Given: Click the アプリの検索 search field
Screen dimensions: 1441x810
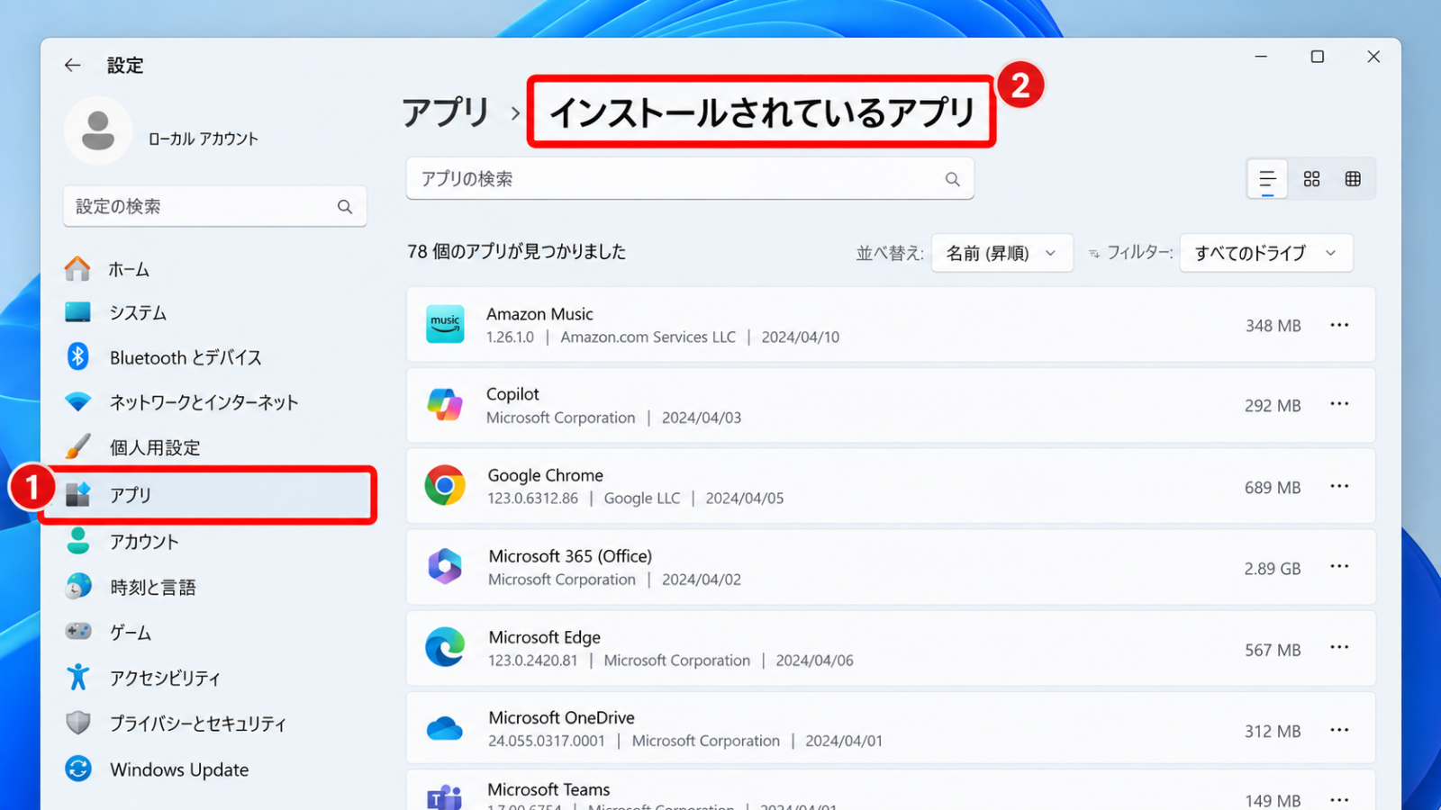Looking at the screenshot, I should click(x=690, y=179).
